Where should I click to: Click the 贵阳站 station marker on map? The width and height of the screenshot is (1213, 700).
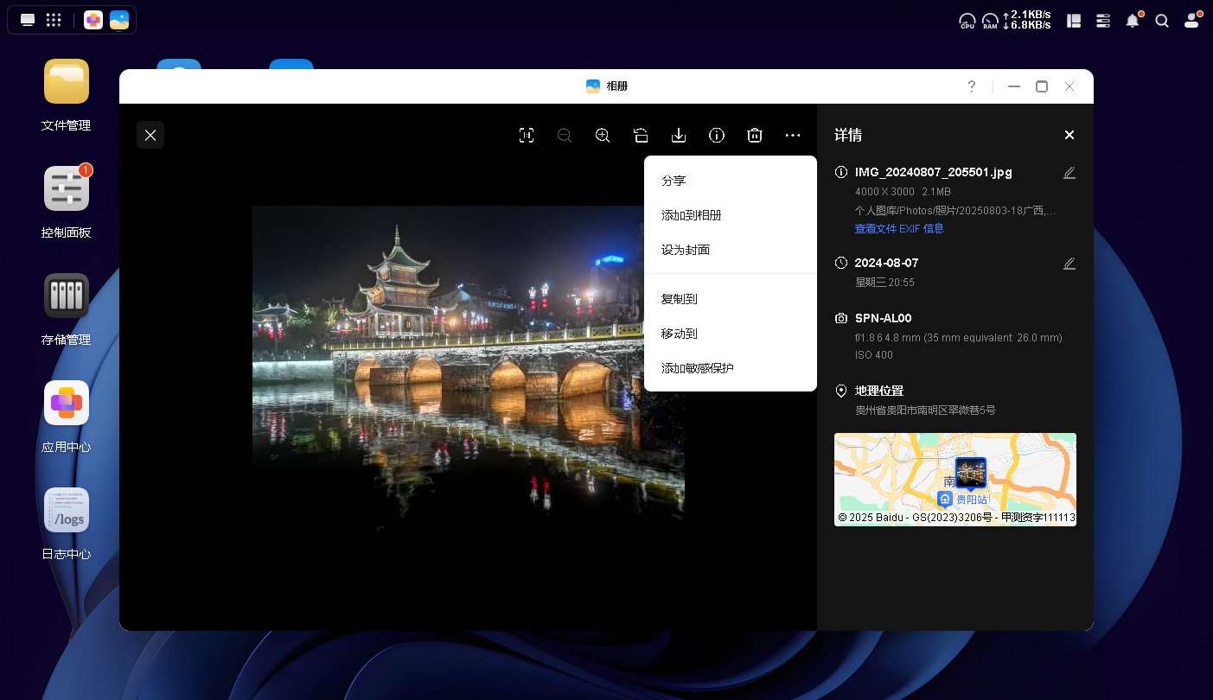945,500
